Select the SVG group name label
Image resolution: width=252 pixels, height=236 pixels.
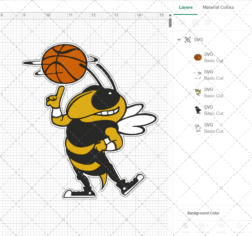[198, 40]
